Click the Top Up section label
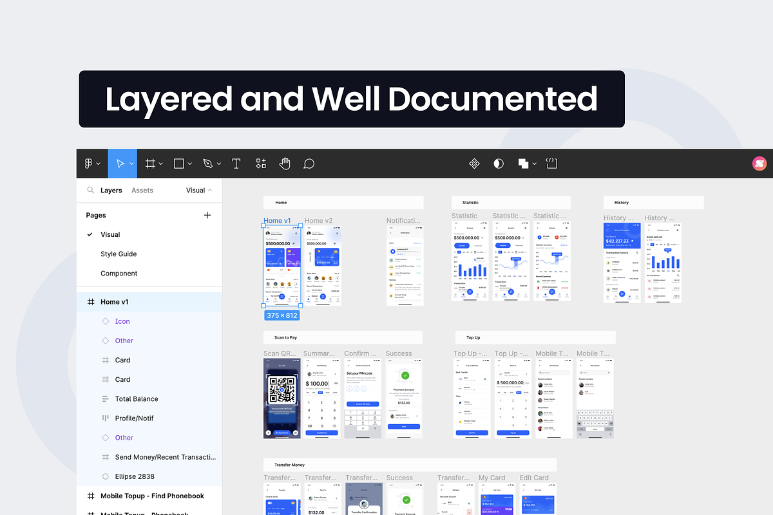 pos(473,337)
